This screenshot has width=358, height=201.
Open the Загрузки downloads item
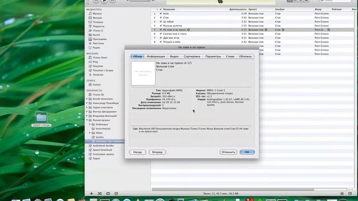pos(98,74)
